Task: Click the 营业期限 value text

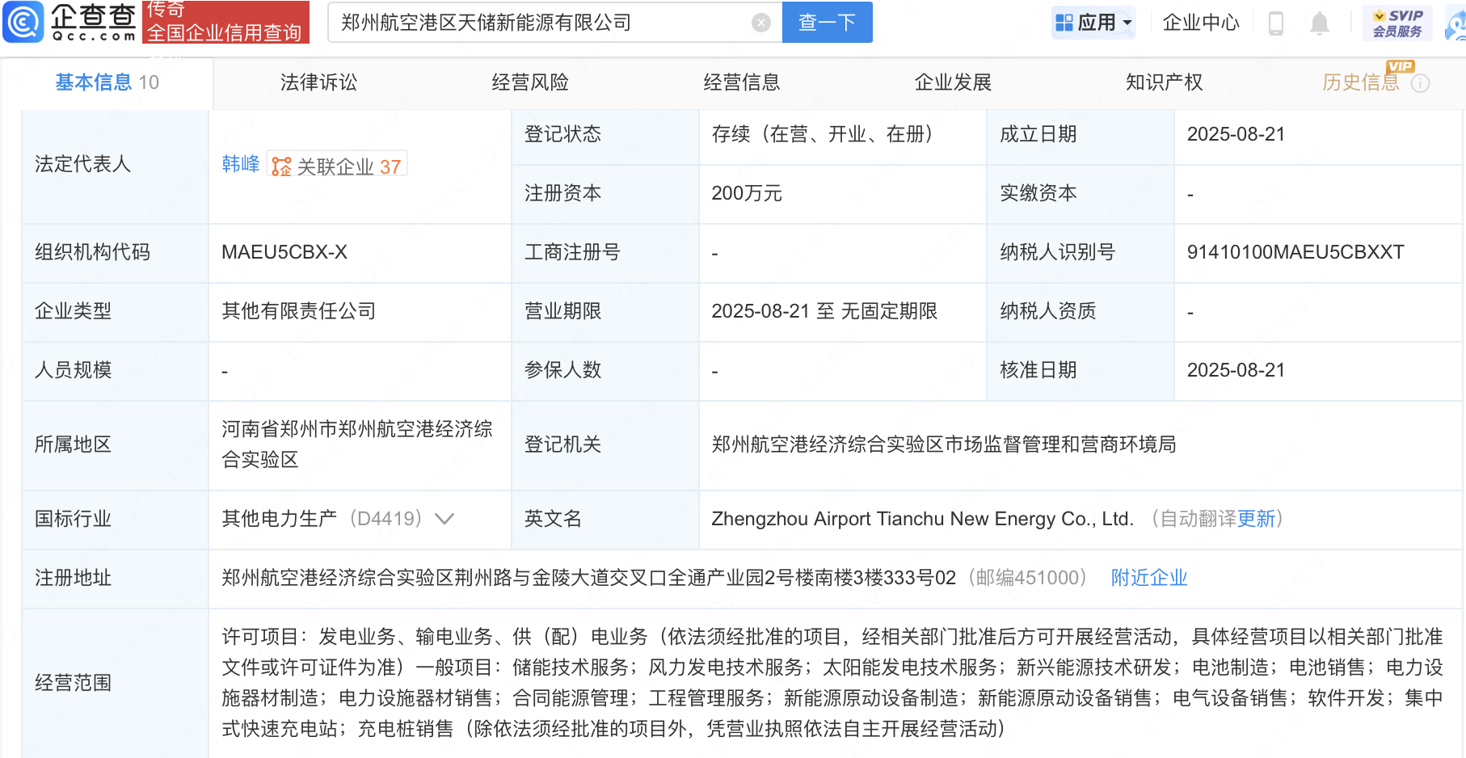Action: point(824,311)
